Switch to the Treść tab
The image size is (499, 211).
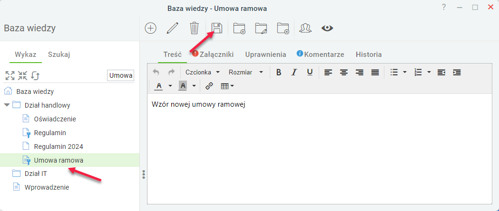click(x=173, y=54)
